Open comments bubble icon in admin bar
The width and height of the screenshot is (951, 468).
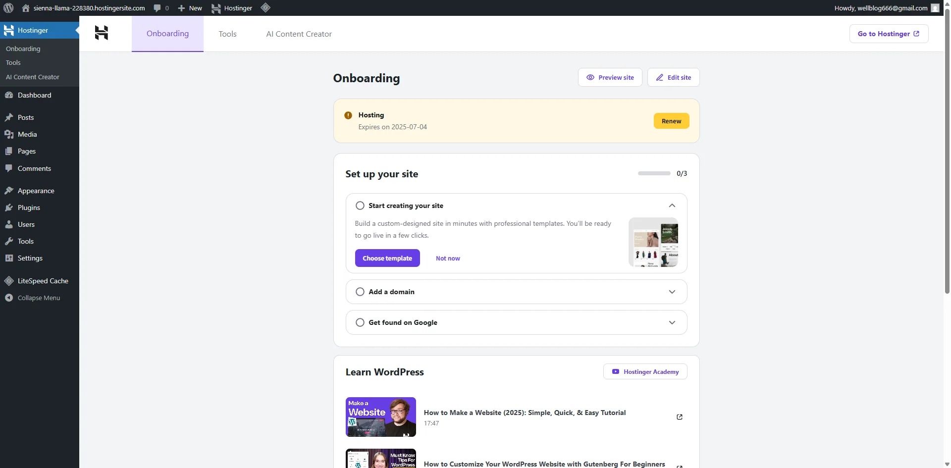tap(157, 8)
